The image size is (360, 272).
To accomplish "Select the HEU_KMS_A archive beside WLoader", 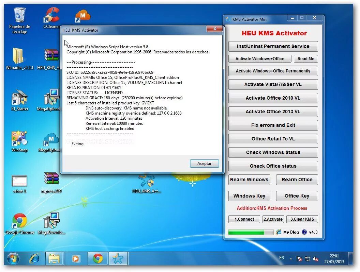I will 49,58.
